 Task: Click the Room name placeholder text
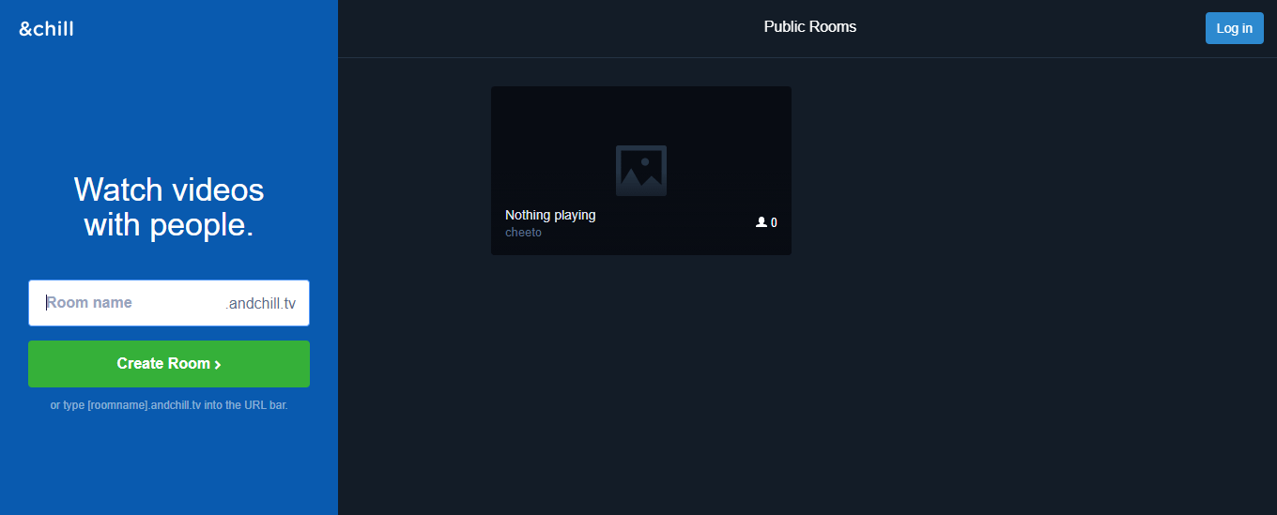coord(89,303)
